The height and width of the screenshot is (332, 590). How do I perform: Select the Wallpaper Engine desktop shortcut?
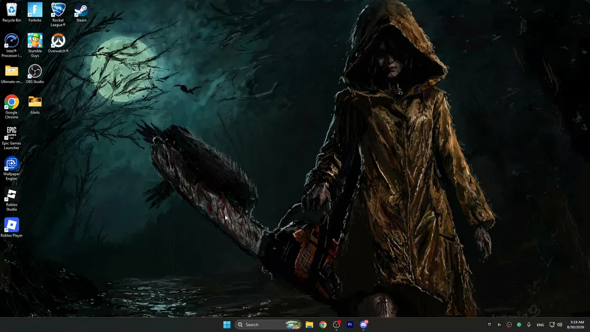click(x=12, y=169)
